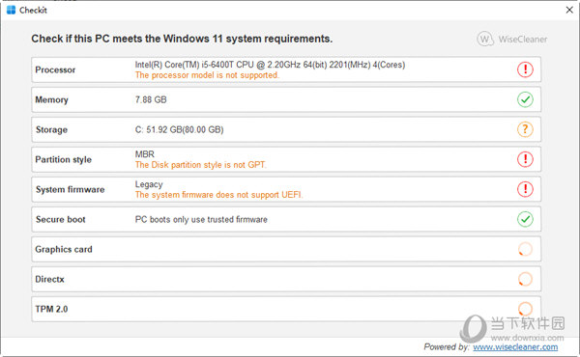Select the Graphics card row label
580x357 pixels.
tap(64, 249)
